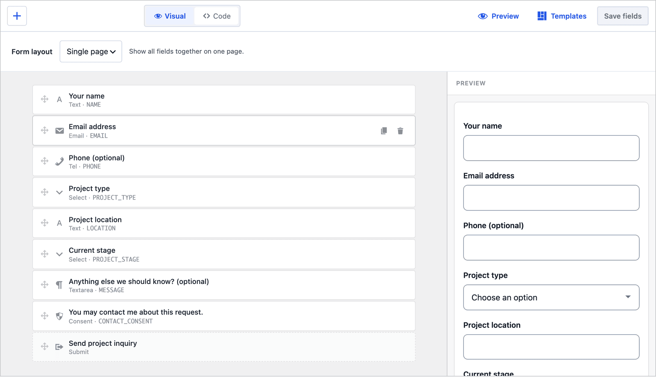Screen dimensions: 656x377
Task: Open Project type Choose an option dropdown
Action: click(551, 298)
